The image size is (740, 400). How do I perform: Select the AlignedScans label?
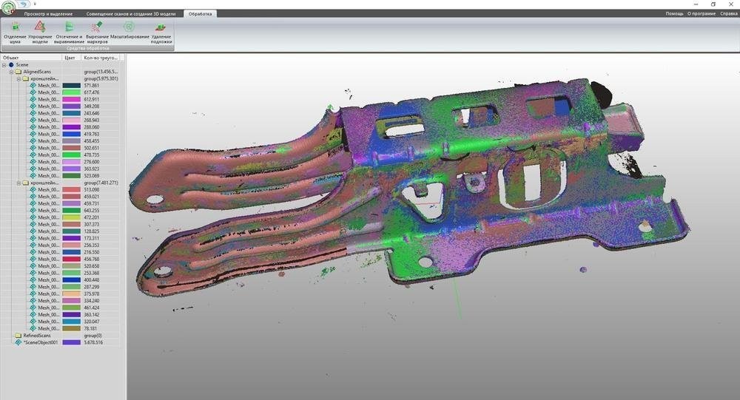point(37,72)
